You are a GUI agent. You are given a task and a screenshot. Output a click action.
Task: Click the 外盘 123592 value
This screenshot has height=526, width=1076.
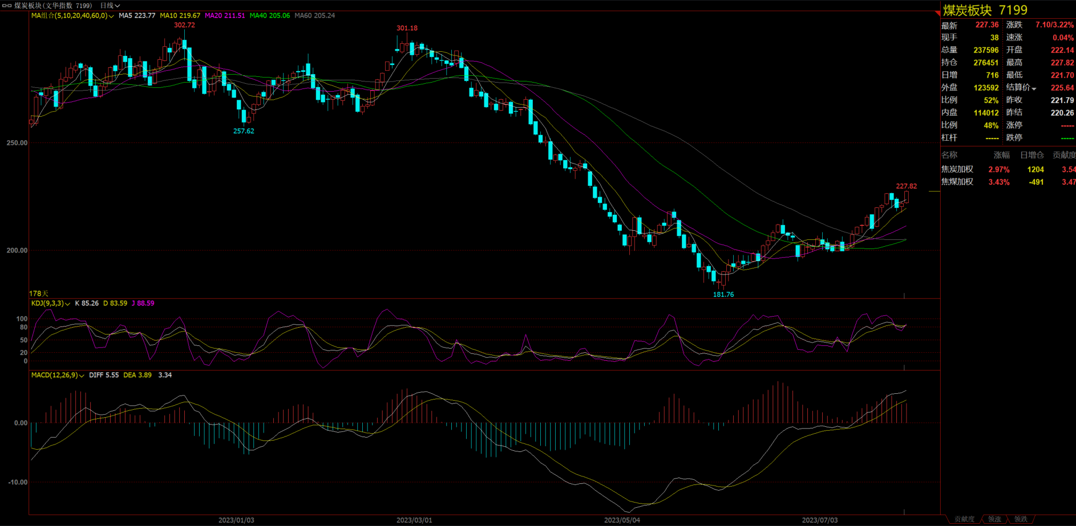point(986,88)
